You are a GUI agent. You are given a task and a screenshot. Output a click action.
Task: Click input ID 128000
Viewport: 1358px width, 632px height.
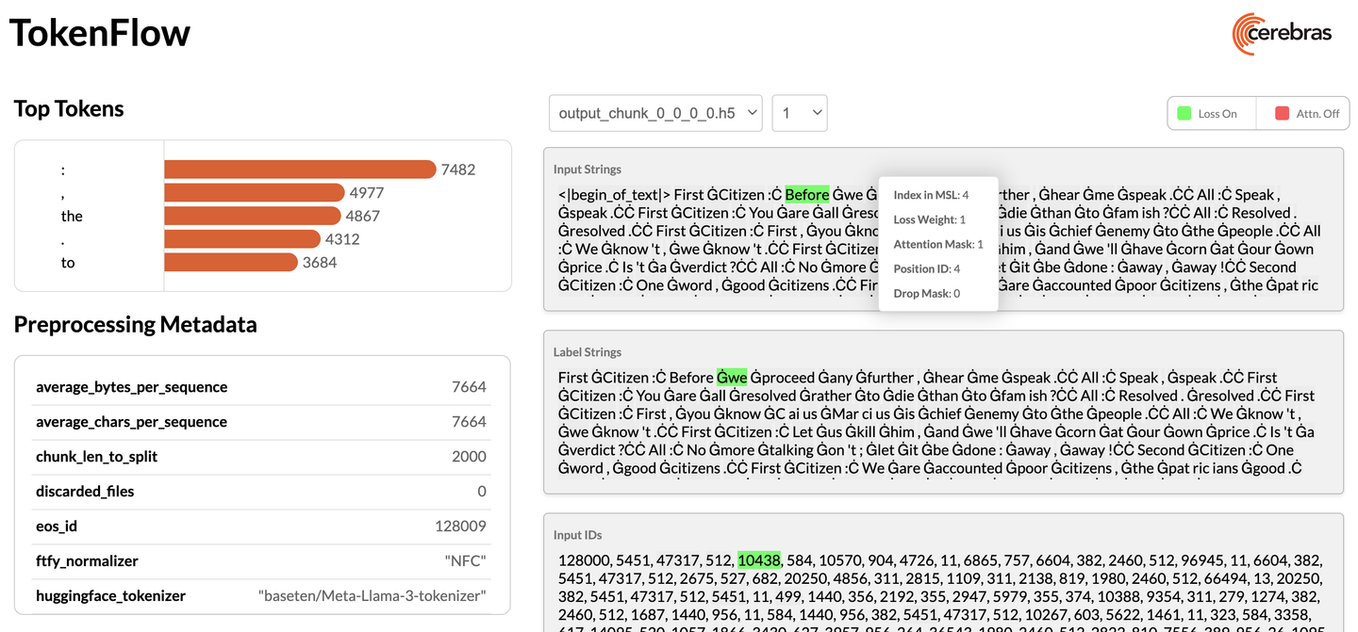click(584, 560)
